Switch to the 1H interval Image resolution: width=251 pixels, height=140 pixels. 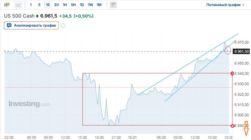[x=65, y=5]
